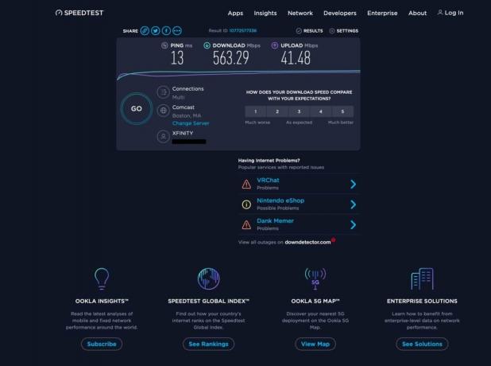
Task: Click the SPEEDTEST GLOBAL INDEX heading
Action: tap(208, 301)
